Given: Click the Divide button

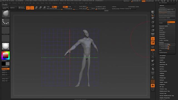Looking at the screenshot, I should click(x=163, y=23).
